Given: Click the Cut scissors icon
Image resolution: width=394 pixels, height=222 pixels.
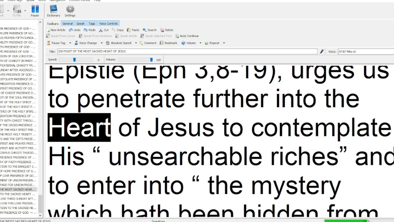Looking at the screenshot, I should click(x=101, y=30).
